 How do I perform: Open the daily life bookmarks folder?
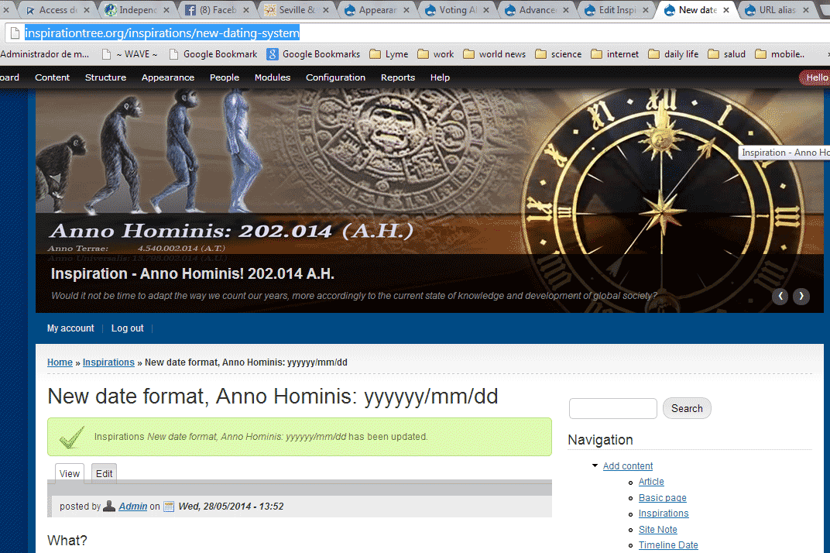[674, 54]
